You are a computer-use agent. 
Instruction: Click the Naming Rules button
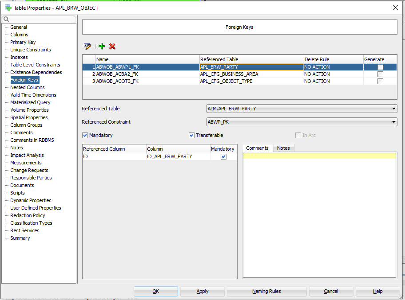[x=266, y=291]
